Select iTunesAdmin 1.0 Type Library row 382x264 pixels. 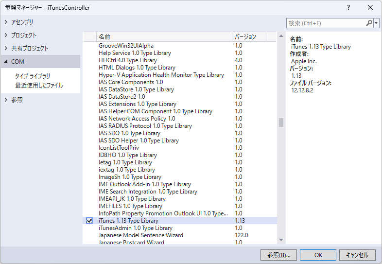pyautogui.click(x=135, y=228)
